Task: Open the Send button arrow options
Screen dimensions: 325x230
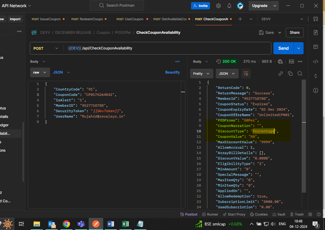Action: (x=299, y=48)
